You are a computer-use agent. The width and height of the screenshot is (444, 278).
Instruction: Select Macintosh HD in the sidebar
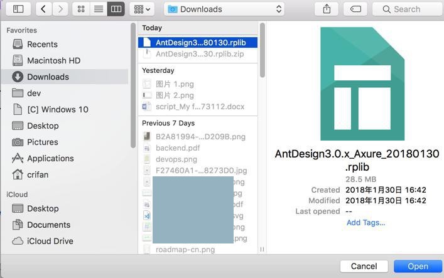pos(65,60)
